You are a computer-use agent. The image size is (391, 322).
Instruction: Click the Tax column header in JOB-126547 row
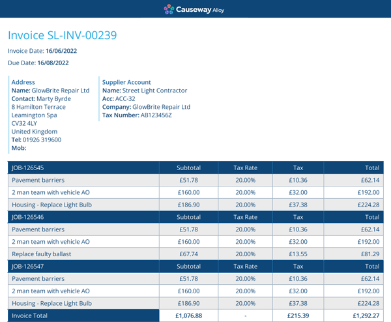pyautogui.click(x=298, y=267)
